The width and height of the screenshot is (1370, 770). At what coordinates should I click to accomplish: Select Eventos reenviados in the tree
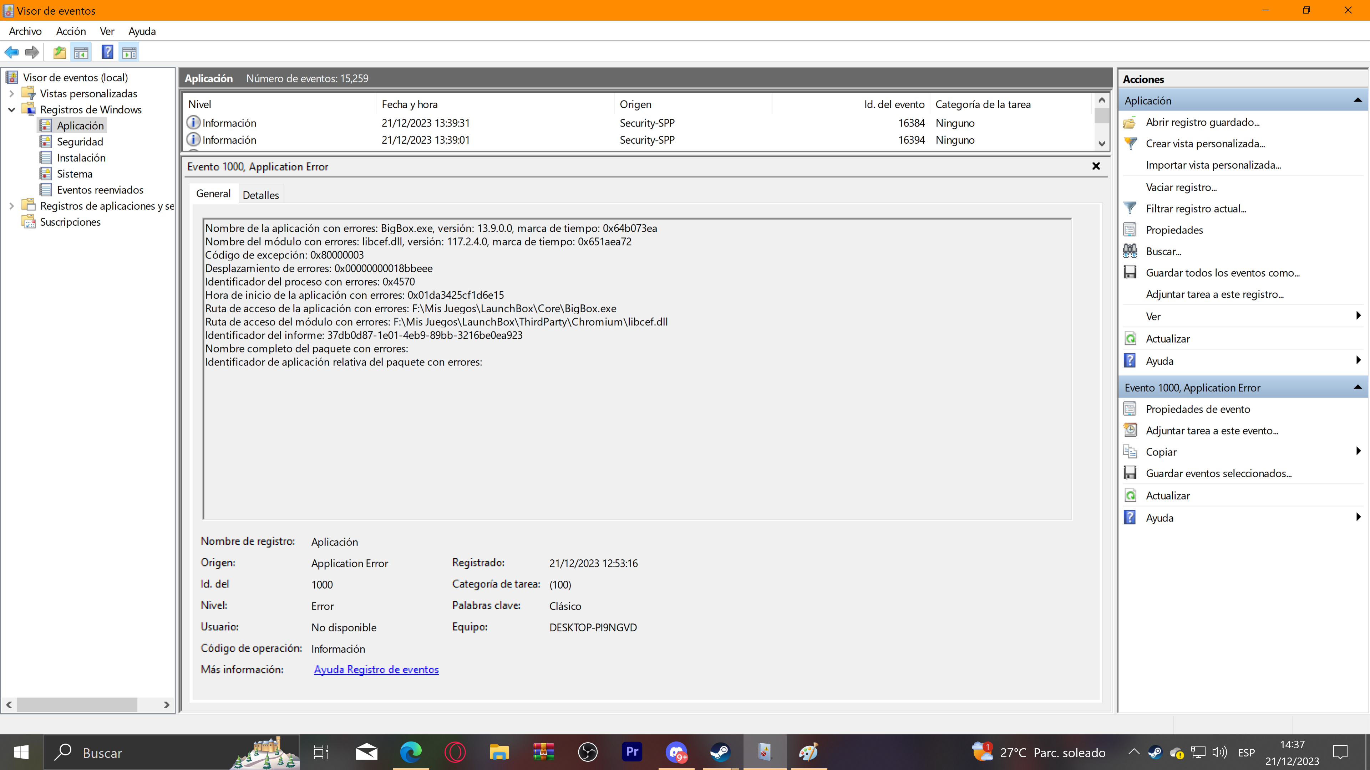100,190
